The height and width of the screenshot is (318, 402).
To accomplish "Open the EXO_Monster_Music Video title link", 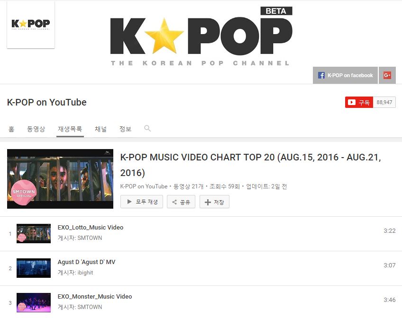I will 95,297.
